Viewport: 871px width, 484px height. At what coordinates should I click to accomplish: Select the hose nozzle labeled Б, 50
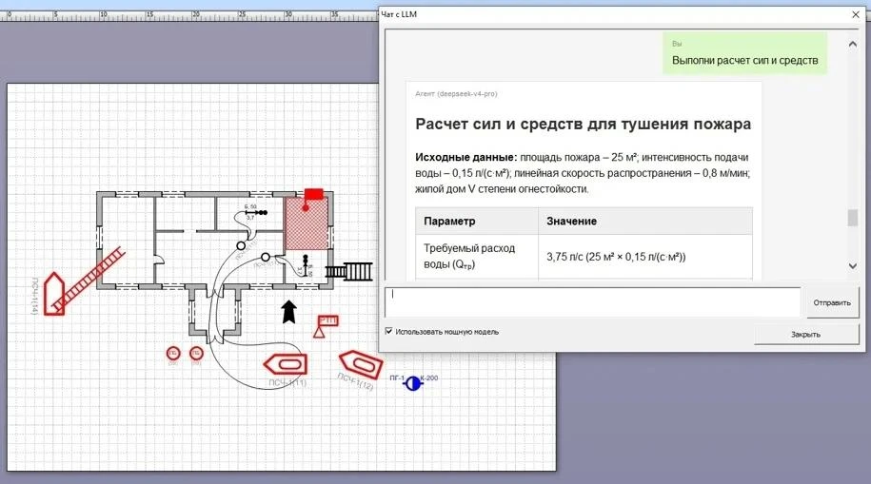tap(256, 212)
